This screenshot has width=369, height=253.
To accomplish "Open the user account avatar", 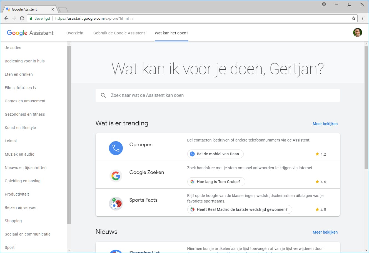I will pyautogui.click(x=358, y=32).
